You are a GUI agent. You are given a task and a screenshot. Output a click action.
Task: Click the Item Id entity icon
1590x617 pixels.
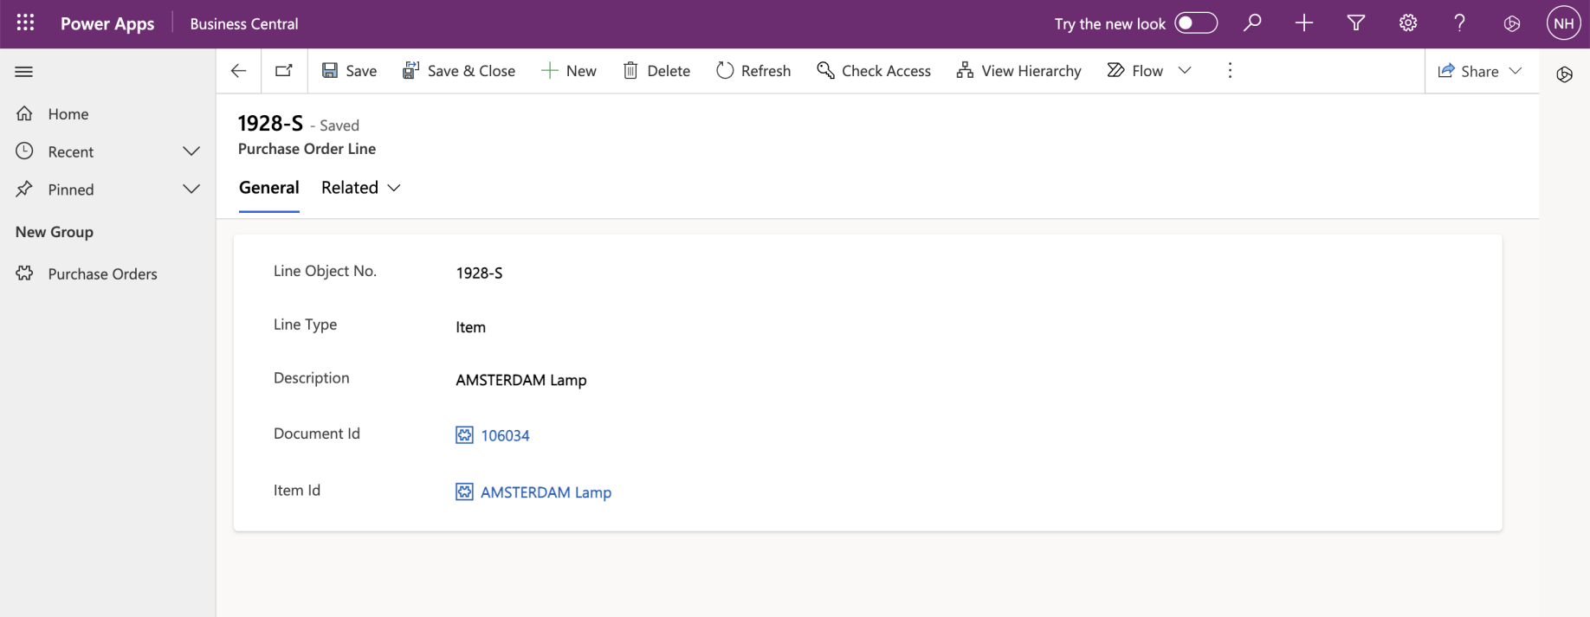pos(464,492)
